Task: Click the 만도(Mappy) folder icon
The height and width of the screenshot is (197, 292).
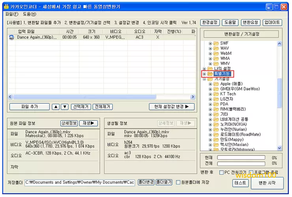Action: tap(216, 140)
